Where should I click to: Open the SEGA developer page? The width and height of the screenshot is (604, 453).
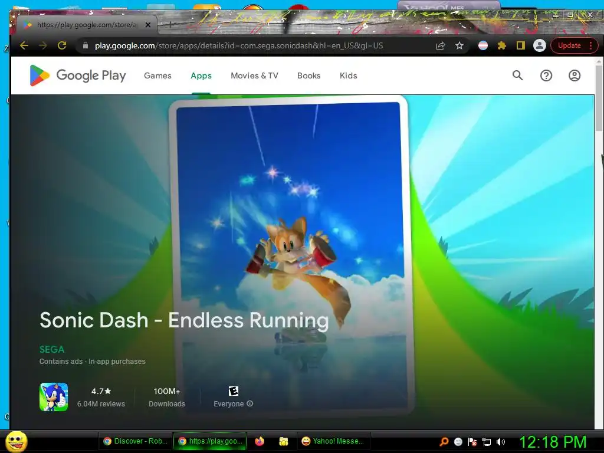coord(52,349)
